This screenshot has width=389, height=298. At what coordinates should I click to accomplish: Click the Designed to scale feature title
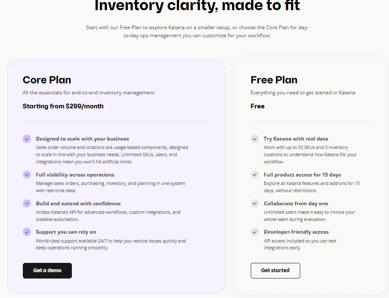82,139
